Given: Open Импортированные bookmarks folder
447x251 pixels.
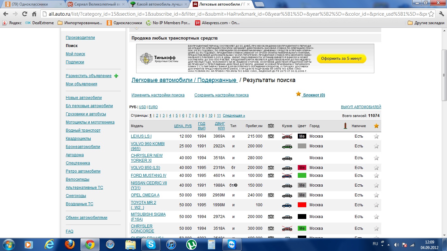Looking at the screenshot, I should [x=80, y=23].
